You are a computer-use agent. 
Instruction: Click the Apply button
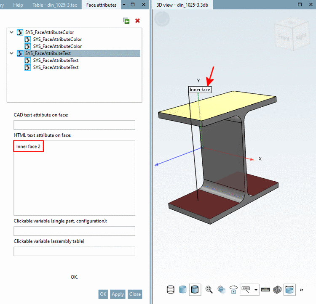click(x=118, y=294)
